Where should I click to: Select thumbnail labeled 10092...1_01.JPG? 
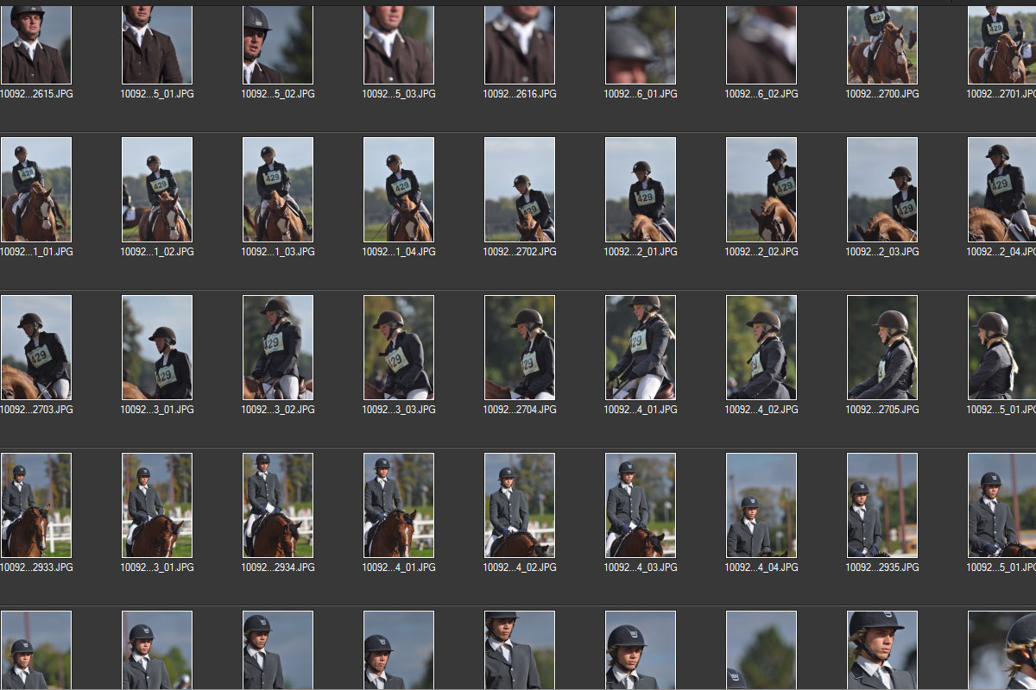pyautogui.click(x=35, y=190)
